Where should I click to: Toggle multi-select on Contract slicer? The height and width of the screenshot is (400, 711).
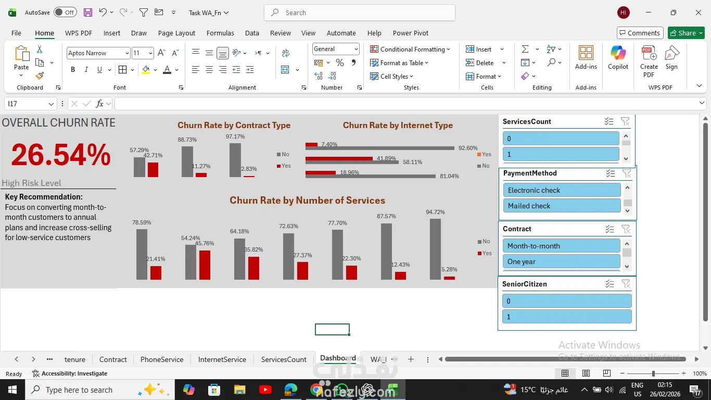[610, 229]
